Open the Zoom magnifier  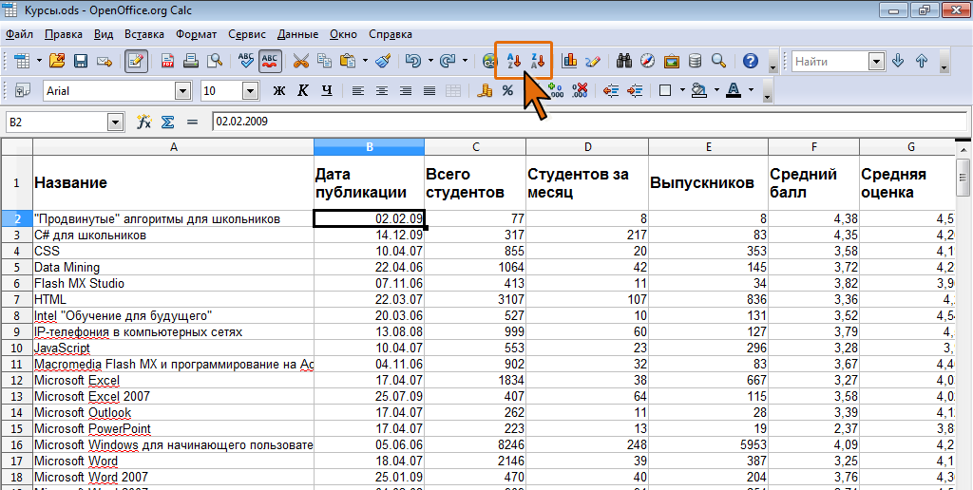click(x=718, y=61)
